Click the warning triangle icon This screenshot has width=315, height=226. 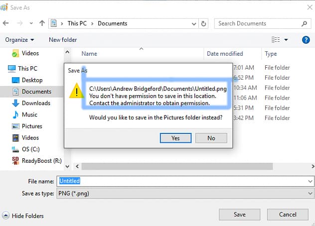(76, 91)
